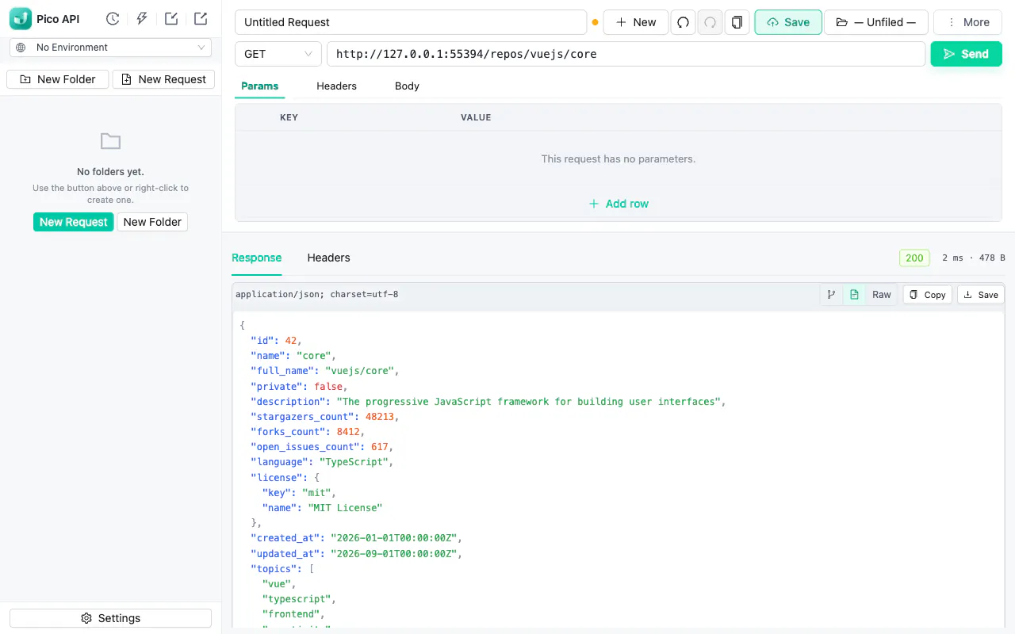Click the URL input field
The image size is (1015, 634).
pyautogui.click(x=626, y=54)
